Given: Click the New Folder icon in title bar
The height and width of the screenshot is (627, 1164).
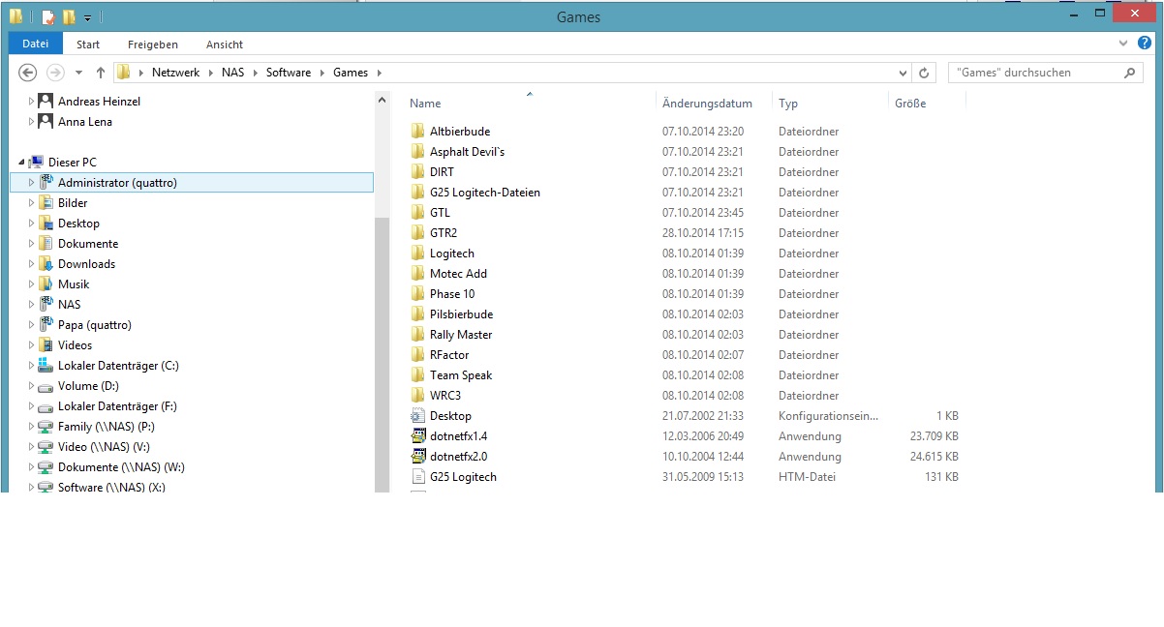Looking at the screenshot, I should pyautogui.click(x=69, y=16).
